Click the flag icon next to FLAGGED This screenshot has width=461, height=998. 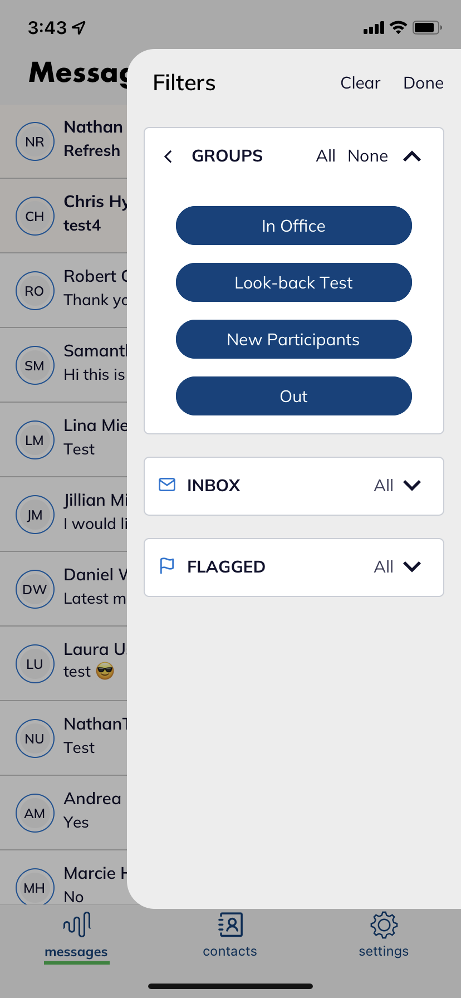[167, 566]
